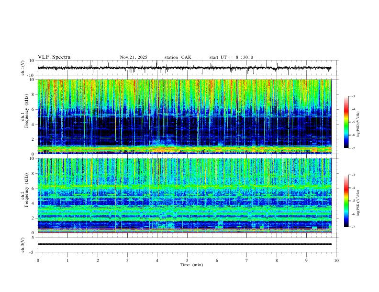Click the ch.2 spectrogram panel
The width and height of the screenshot is (379, 292).
[184, 196]
